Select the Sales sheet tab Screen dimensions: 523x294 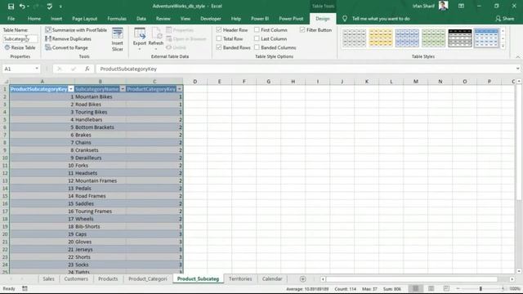48,279
